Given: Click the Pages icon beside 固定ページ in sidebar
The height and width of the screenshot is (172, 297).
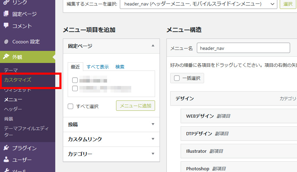Looking at the screenshot, I should point(6,14).
